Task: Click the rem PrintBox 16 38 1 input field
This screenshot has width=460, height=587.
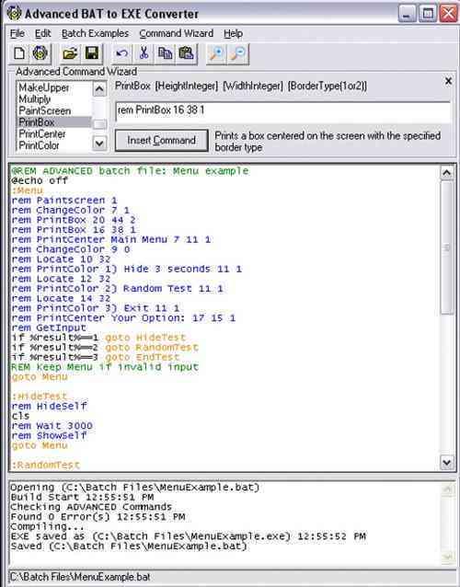Action: pyautogui.click(x=282, y=110)
